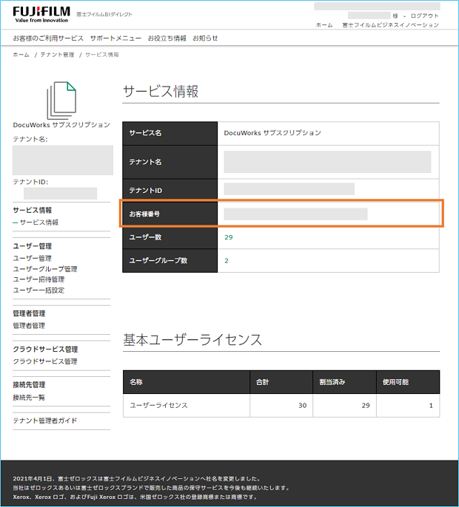
Task: Select サービス情報 sidebar sub-item
Action: pyautogui.click(x=39, y=222)
